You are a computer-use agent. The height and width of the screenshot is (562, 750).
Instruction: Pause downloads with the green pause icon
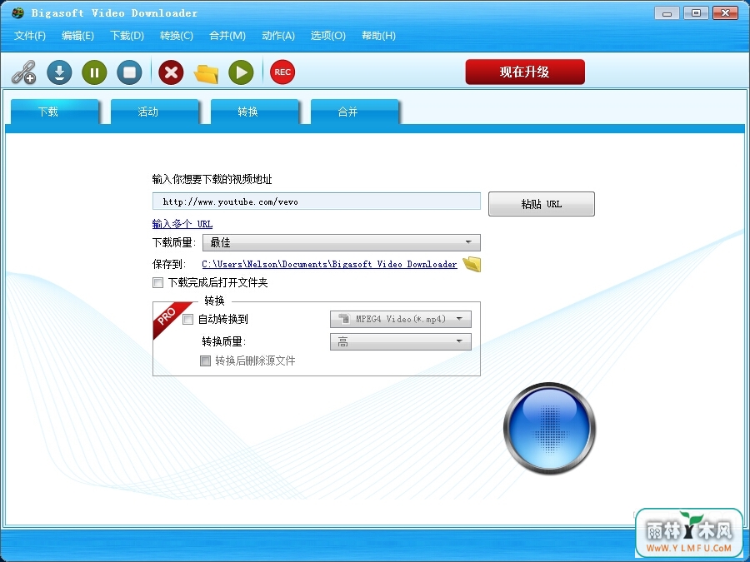pos(94,72)
